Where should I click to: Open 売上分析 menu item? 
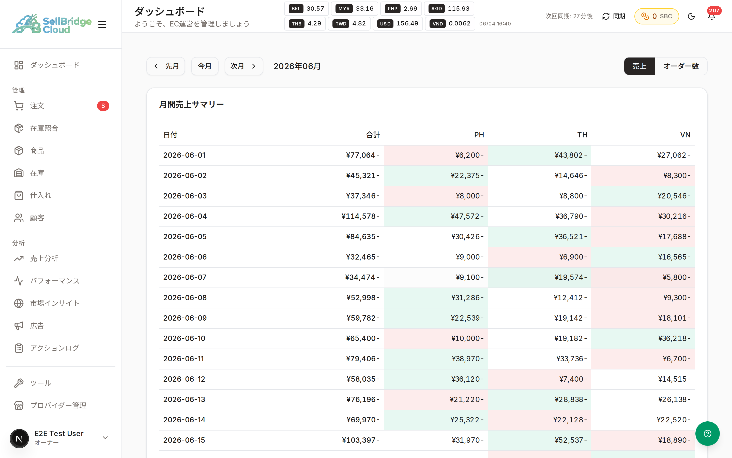(x=61, y=258)
